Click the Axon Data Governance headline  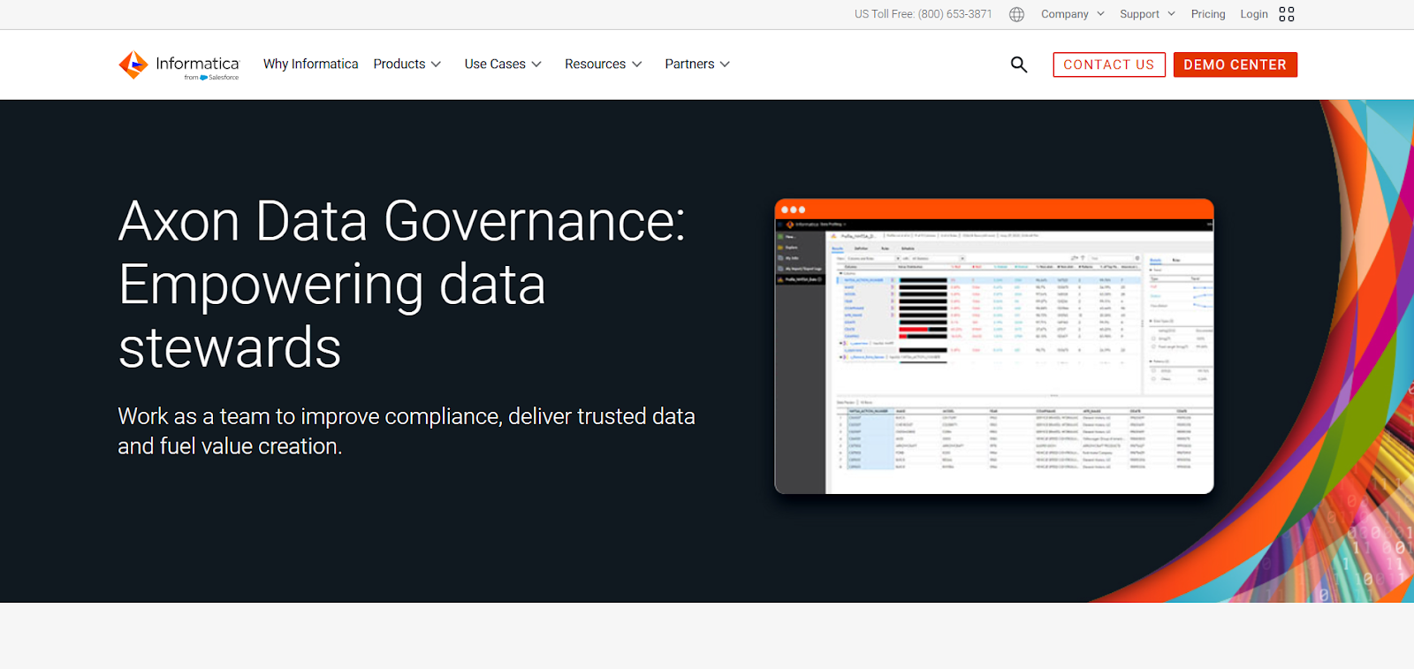(x=402, y=284)
